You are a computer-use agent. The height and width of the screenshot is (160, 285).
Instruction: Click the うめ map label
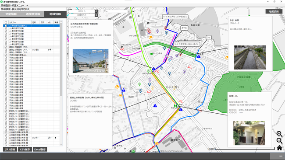(209, 38)
